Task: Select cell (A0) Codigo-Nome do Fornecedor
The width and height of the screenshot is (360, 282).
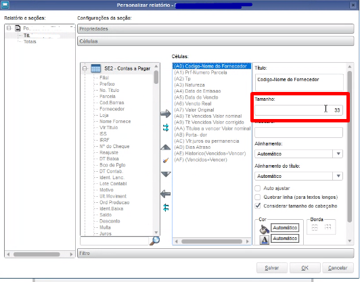Action: 212,66
